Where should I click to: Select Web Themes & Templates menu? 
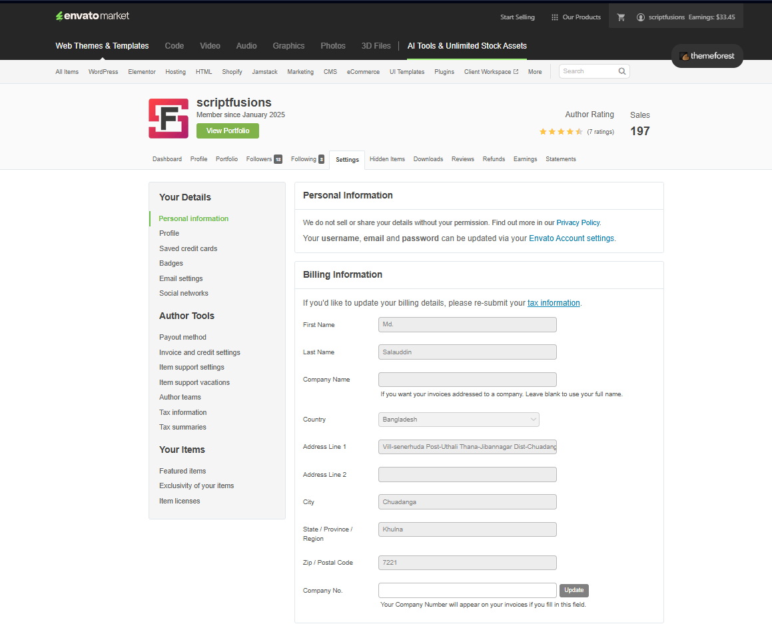(x=102, y=46)
